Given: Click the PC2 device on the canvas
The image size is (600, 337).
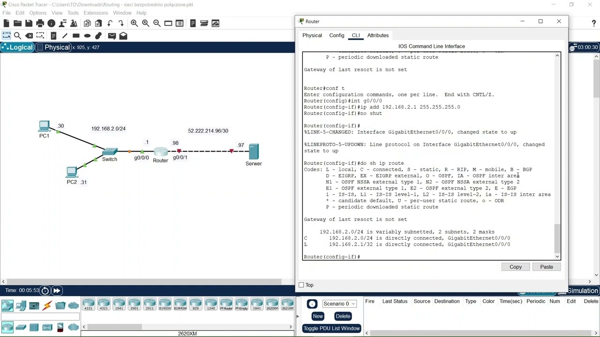Looking at the screenshot, I should point(72,172).
